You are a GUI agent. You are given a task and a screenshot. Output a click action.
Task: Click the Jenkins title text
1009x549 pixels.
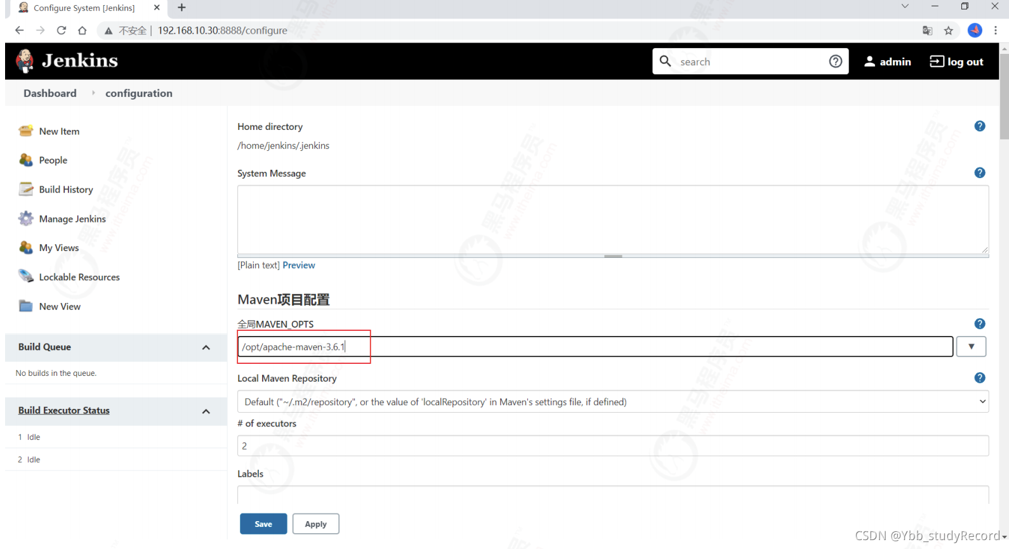80,61
